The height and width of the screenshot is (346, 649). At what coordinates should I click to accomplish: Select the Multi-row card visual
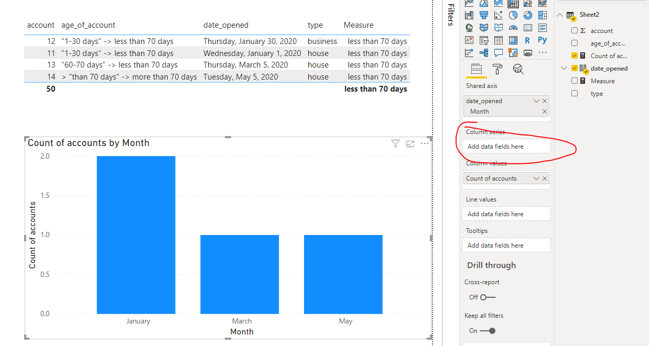(x=543, y=28)
